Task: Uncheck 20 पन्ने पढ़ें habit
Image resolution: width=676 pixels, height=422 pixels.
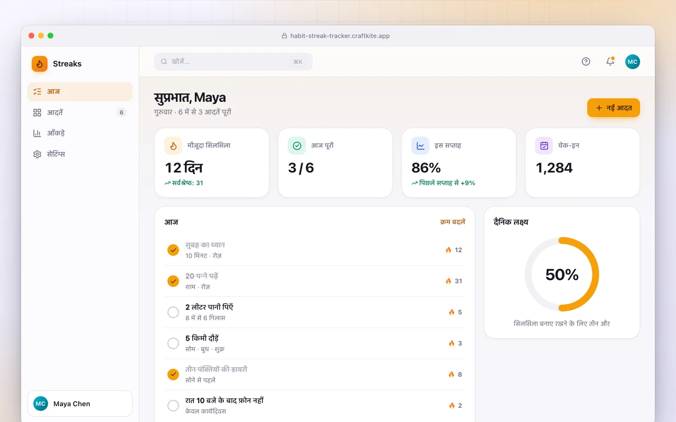Action: coord(173,281)
